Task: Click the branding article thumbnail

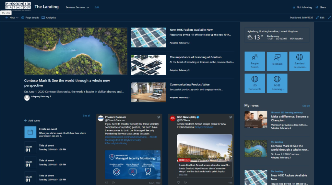Action: tap(148, 65)
